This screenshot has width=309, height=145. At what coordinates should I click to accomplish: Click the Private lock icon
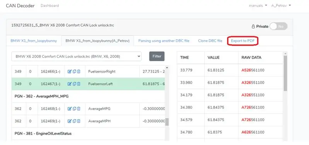coord(253,26)
